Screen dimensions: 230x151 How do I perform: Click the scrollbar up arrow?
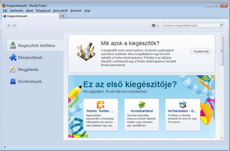(x=222, y=34)
